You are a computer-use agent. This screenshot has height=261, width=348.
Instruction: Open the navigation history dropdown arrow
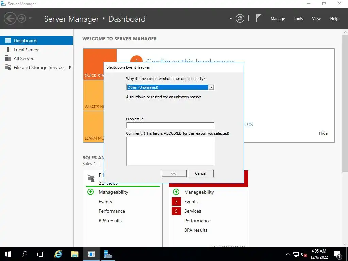[30, 18]
